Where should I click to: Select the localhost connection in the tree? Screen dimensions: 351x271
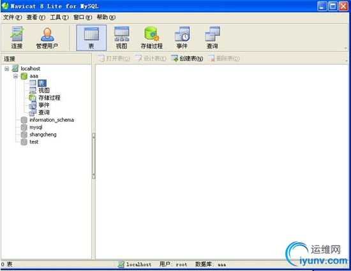(31, 69)
